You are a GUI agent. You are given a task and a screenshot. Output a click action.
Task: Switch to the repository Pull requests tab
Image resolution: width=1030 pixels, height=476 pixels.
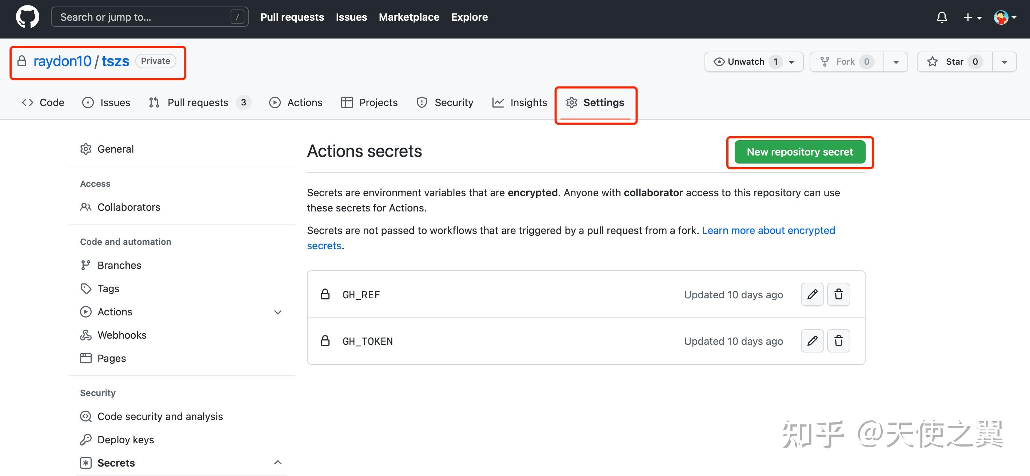[200, 102]
